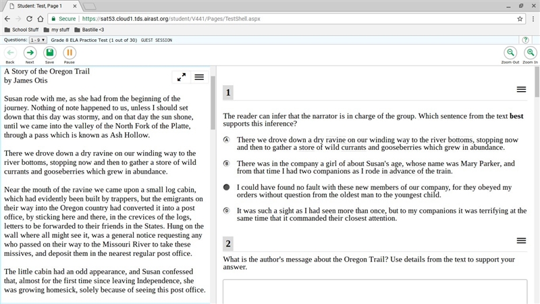540x304 pixels.
Task: Click browser forward arrow
Action: [18, 19]
